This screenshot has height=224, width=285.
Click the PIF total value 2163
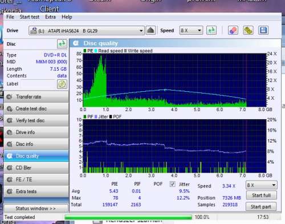pyautogui.click(x=136, y=205)
